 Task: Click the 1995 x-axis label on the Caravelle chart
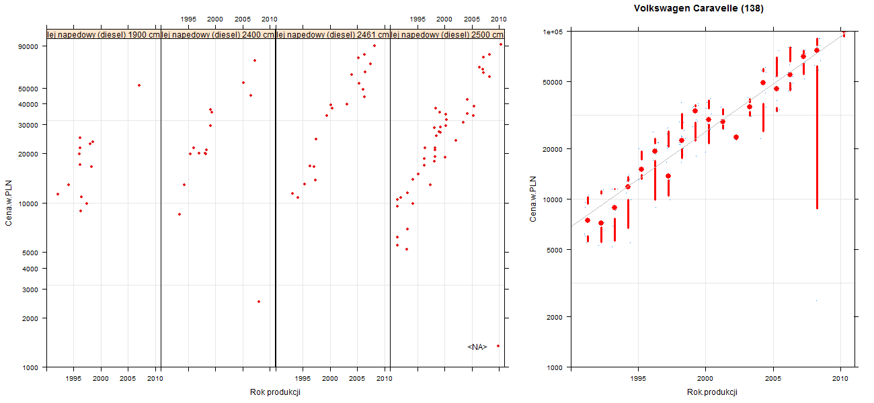click(x=638, y=379)
